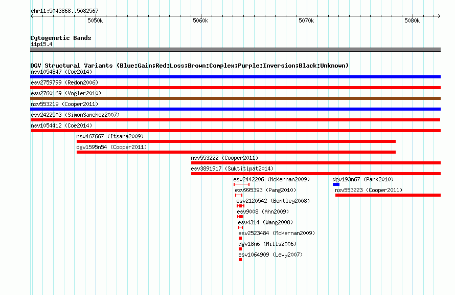The height and width of the screenshot is (295, 455).
Task: Click the red esv2759799 loss bar
Action: pos(235,88)
